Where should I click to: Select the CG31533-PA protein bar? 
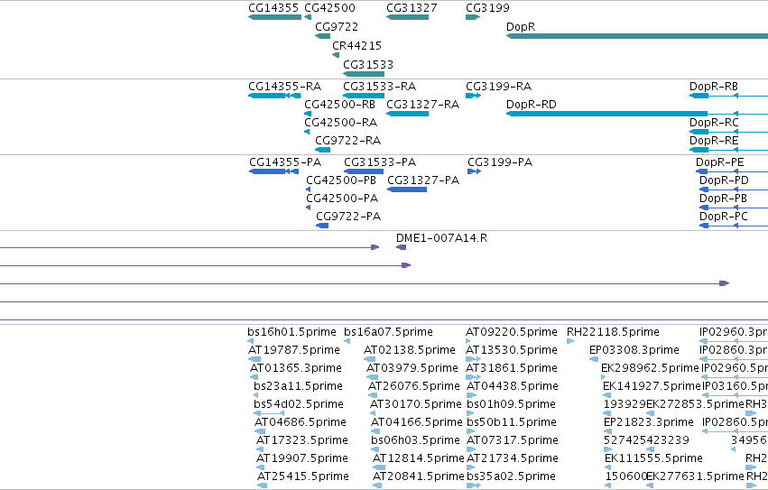click(x=364, y=171)
